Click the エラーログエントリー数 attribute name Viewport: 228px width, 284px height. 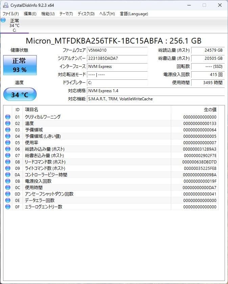pyautogui.click(x=44, y=207)
